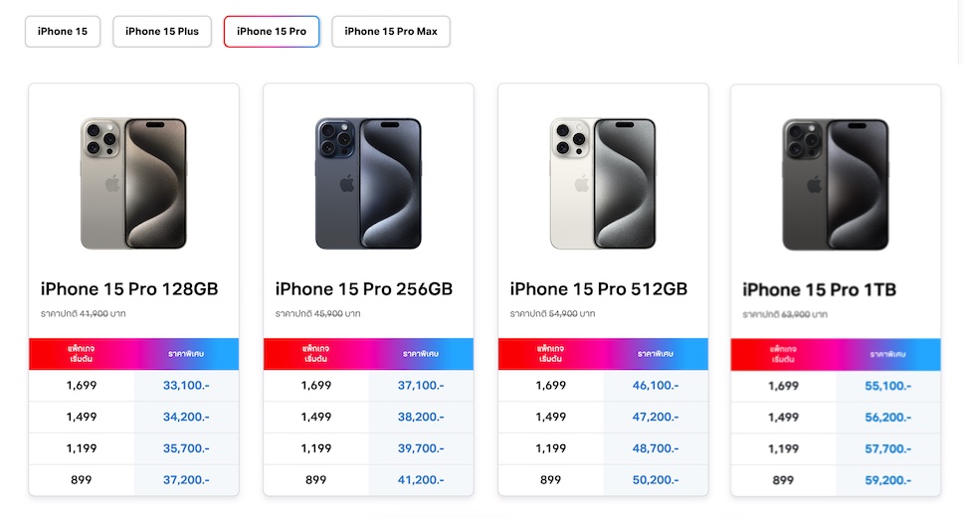963x518 pixels.
Task: Select the 33,100.- price for 128GB
Action: (x=186, y=386)
